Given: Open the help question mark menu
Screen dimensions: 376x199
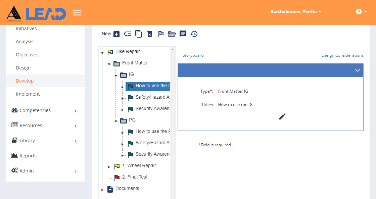Looking at the screenshot, I should tap(361, 12).
